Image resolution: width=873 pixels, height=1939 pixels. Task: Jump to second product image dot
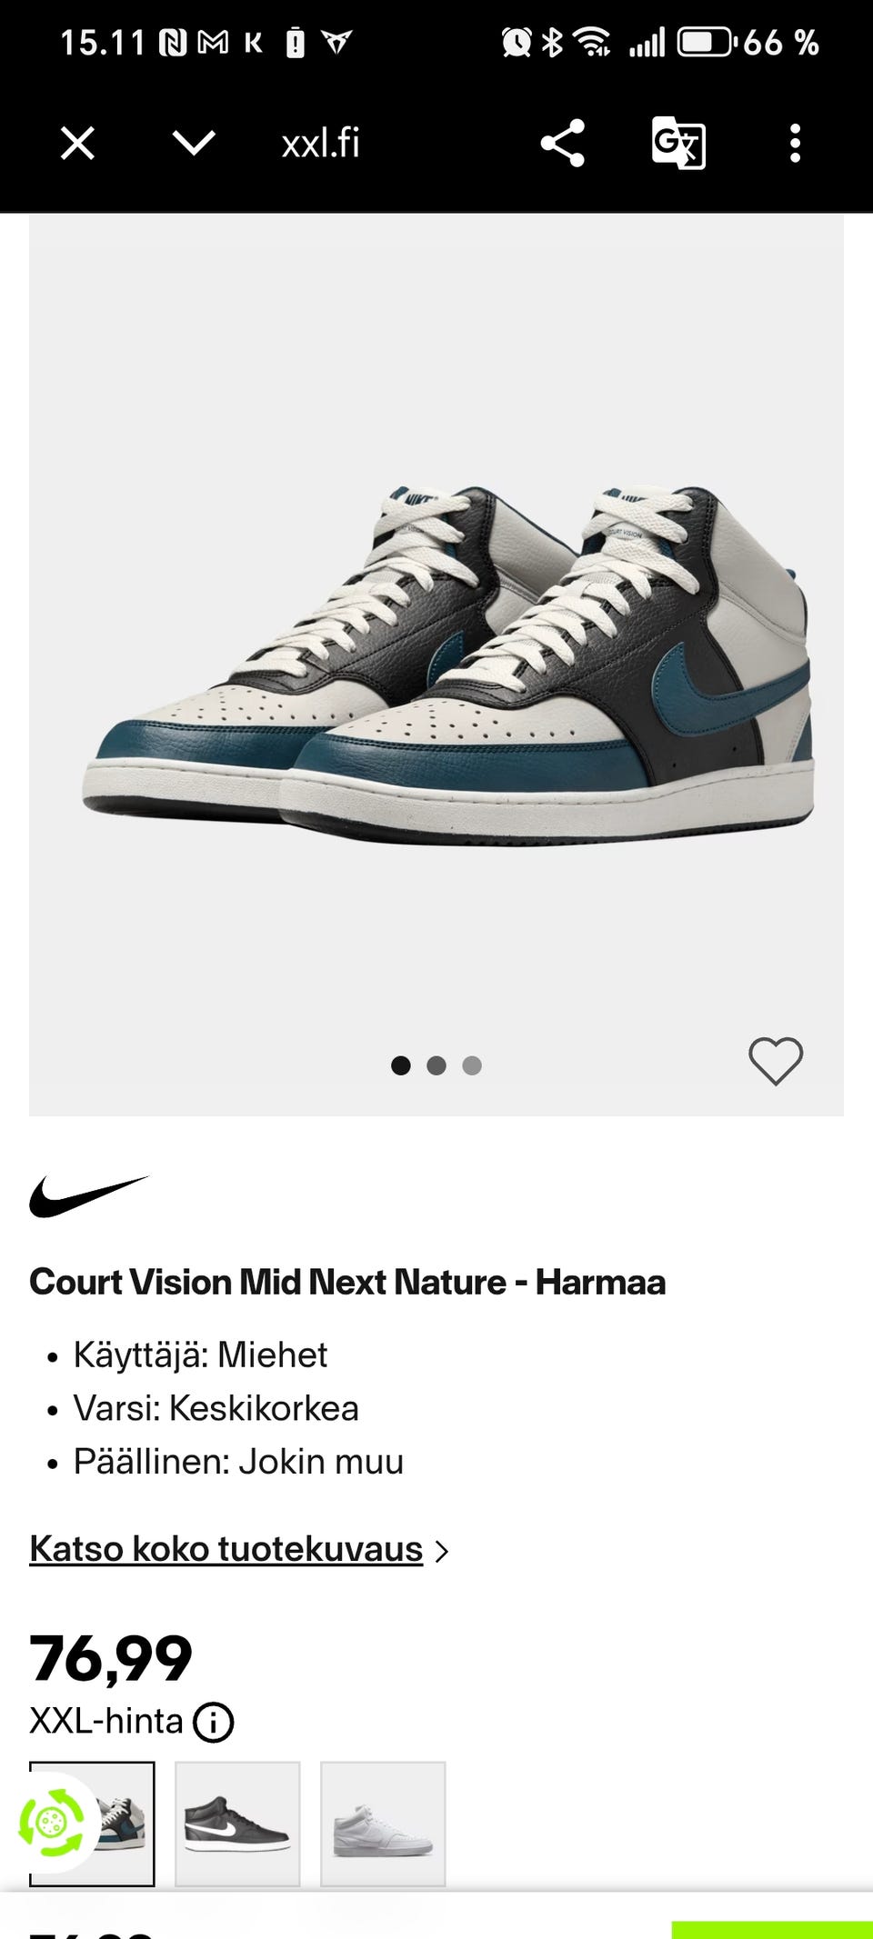(436, 1065)
